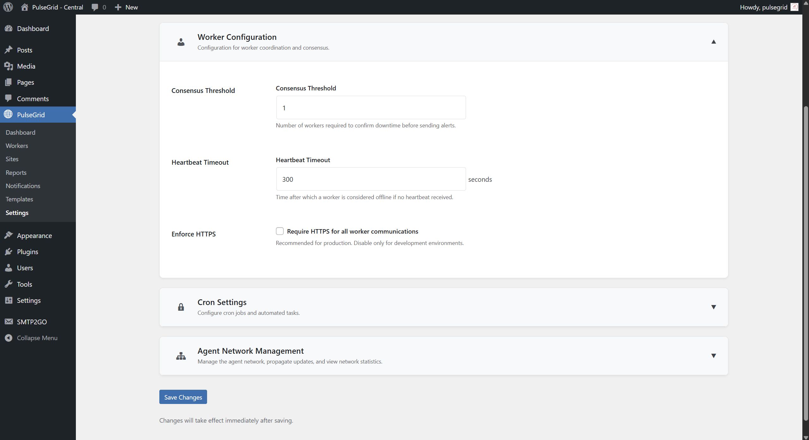Click the Tools wrench icon
Viewport: 809px width, 440px height.
tap(9, 284)
